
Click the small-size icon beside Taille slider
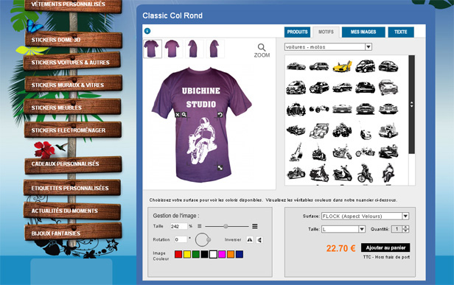coord(199,226)
